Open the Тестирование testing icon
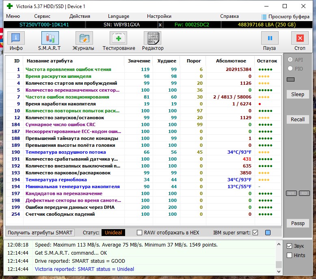Screen dimensions: 316x279 click(x=118, y=38)
